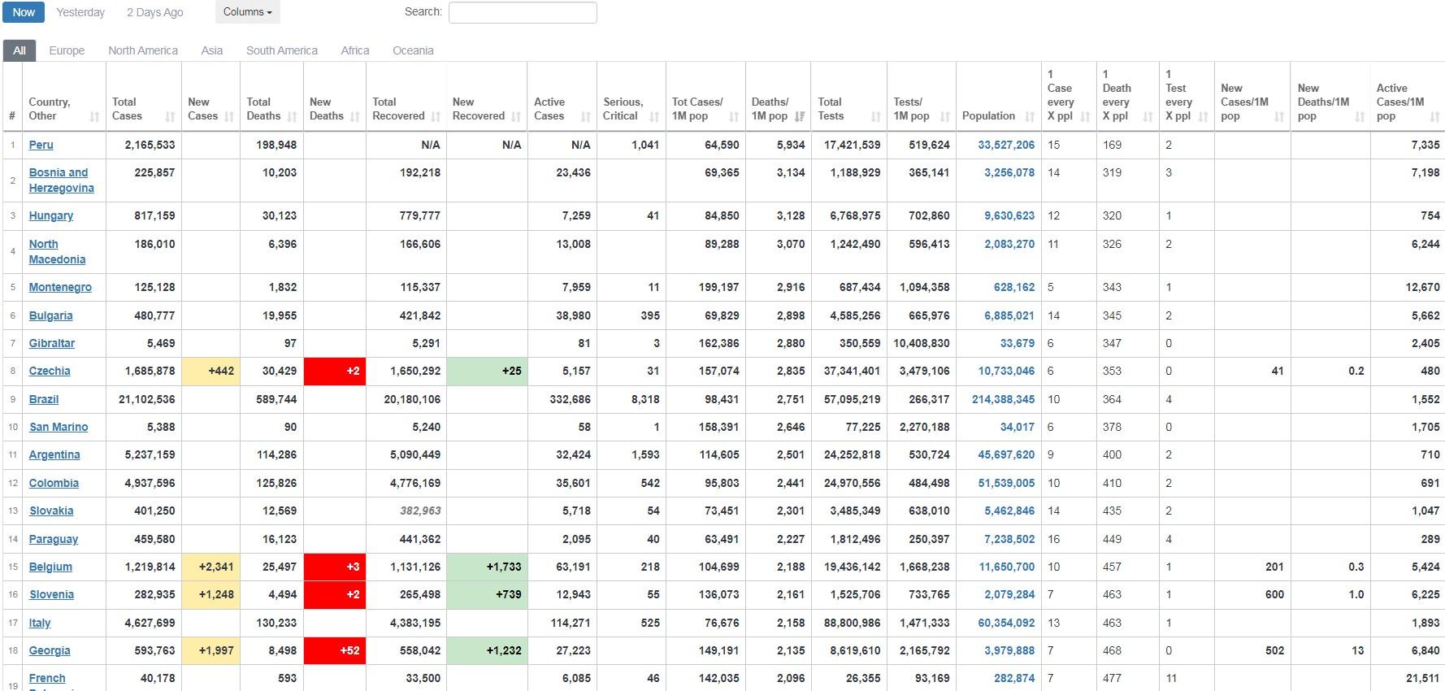This screenshot has width=1445, height=691.
Task: Sort by New Deaths arrow icon
Action: tap(355, 117)
